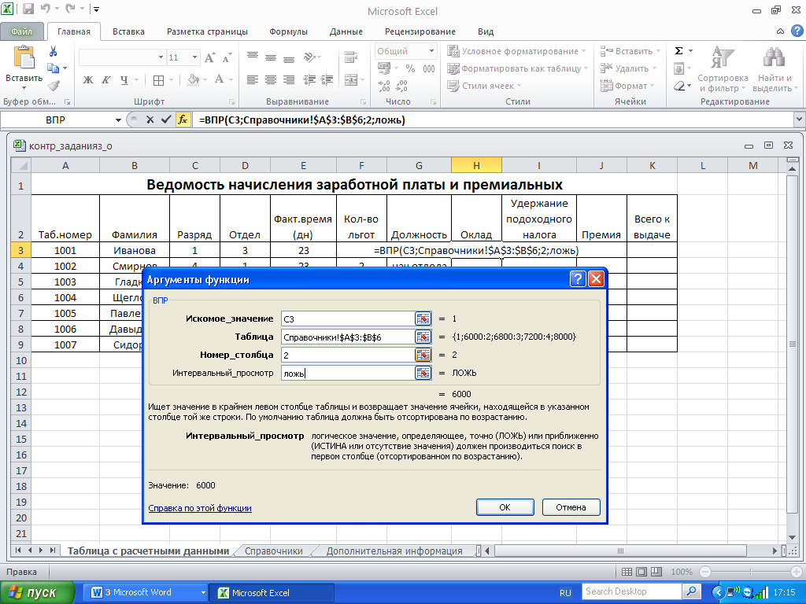Open Форматировать как таблицу dropdown
Screen dimensions: 806x604
[x=518, y=68]
